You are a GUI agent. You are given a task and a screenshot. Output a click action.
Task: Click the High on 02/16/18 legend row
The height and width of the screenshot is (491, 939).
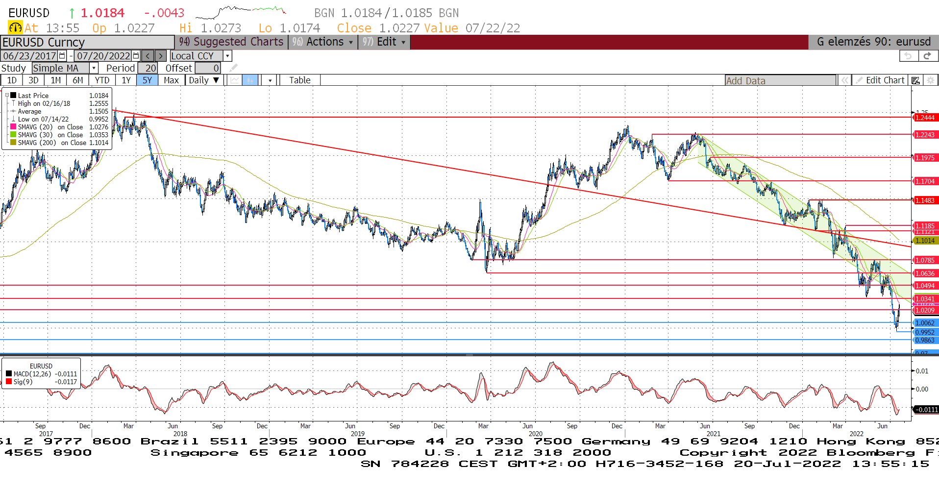pos(60,103)
